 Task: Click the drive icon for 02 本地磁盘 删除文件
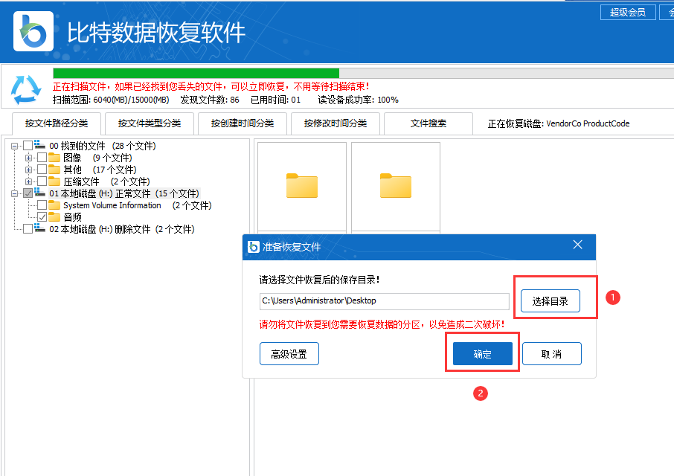pos(40,228)
